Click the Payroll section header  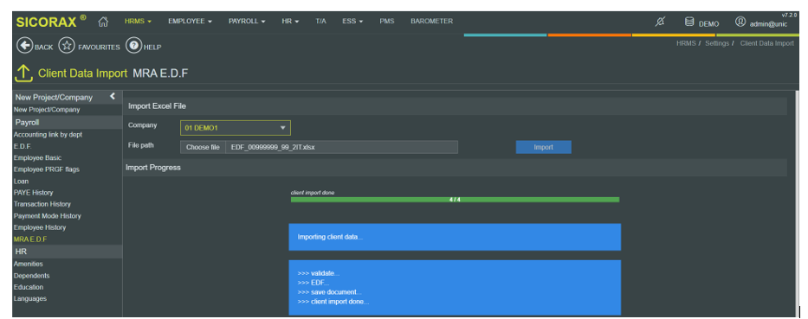point(67,123)
